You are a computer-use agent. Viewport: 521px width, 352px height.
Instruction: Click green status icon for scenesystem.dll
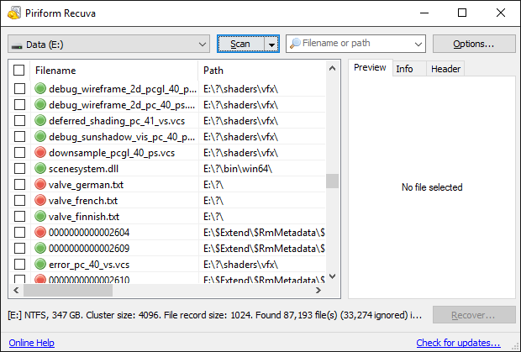tap(40, 168)
